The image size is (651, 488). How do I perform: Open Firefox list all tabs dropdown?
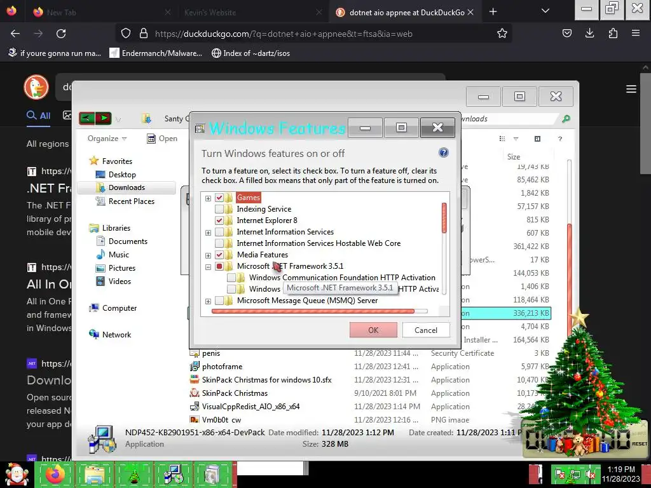(545, 11)
